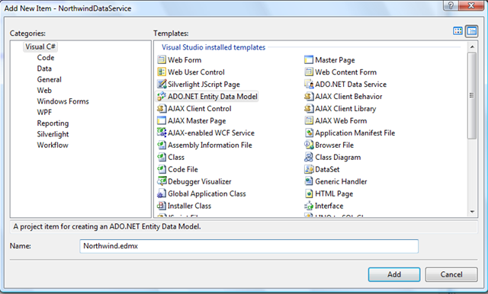Select the Code File icon
Screen dimensions: 488x294
click(x=162, y=169)
